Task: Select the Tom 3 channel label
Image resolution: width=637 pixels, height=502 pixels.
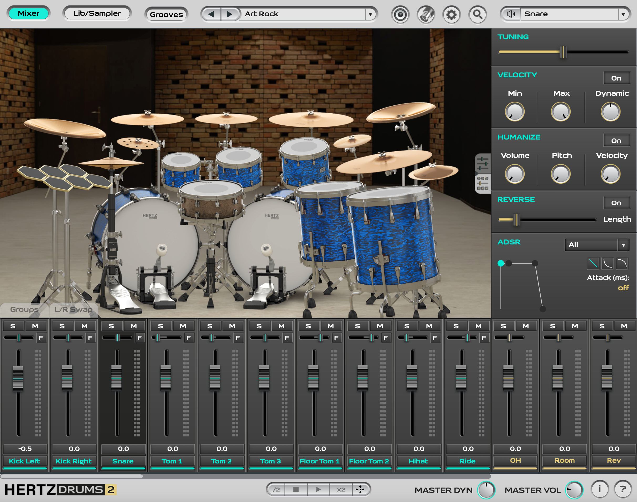Action: [x=271, y=461]
